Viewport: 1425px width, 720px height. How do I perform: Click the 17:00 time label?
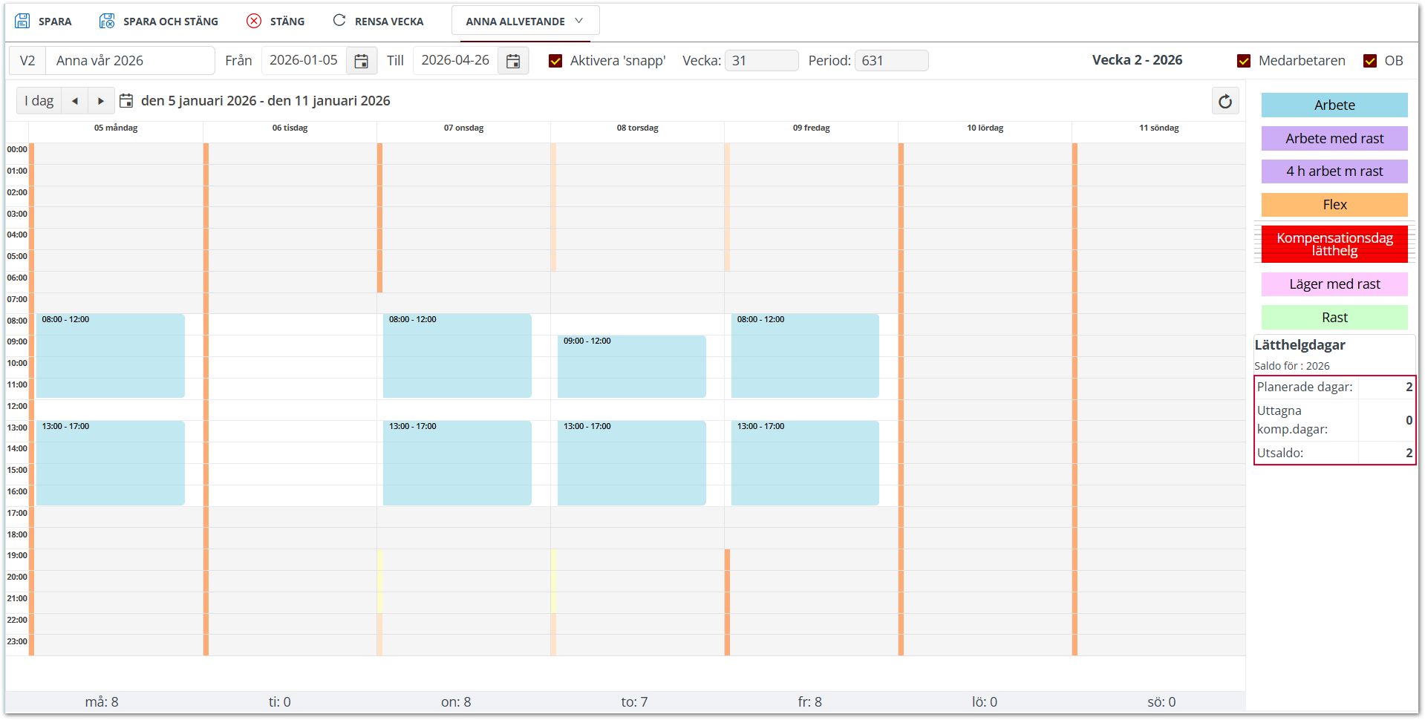17,513
